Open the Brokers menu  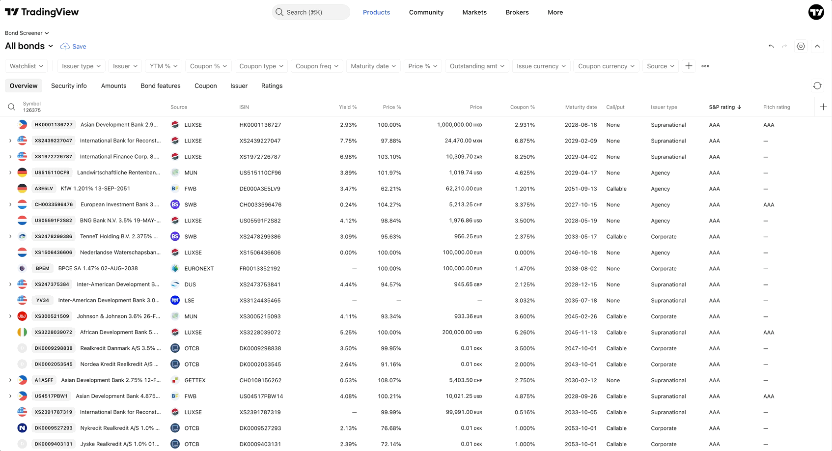click(x=517, y=12)
